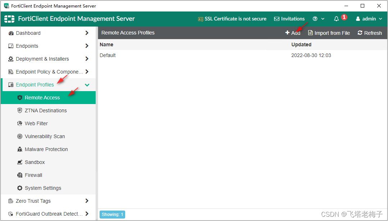Image resolution: width=388 pixels, height=221 pixels.
Task: Click the Endpoints devices icon
Action: tap(11, 46)
